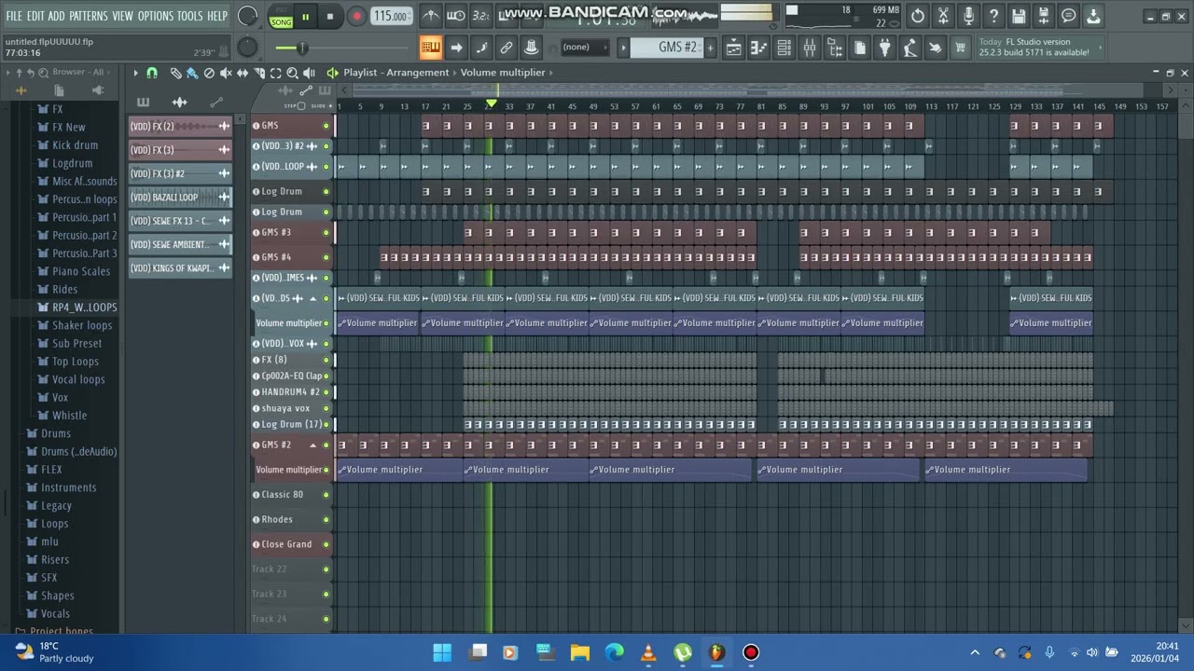Click the record button
Screen dimensions: 1194x671
point(356,17)
